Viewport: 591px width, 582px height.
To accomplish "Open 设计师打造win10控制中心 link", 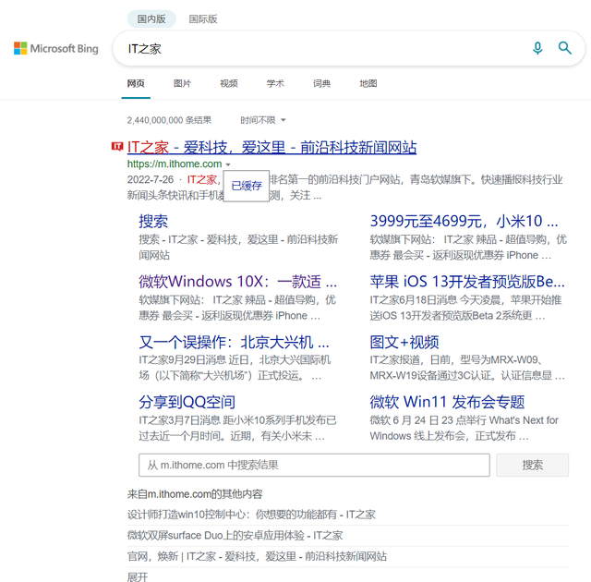I will [251, 515].
